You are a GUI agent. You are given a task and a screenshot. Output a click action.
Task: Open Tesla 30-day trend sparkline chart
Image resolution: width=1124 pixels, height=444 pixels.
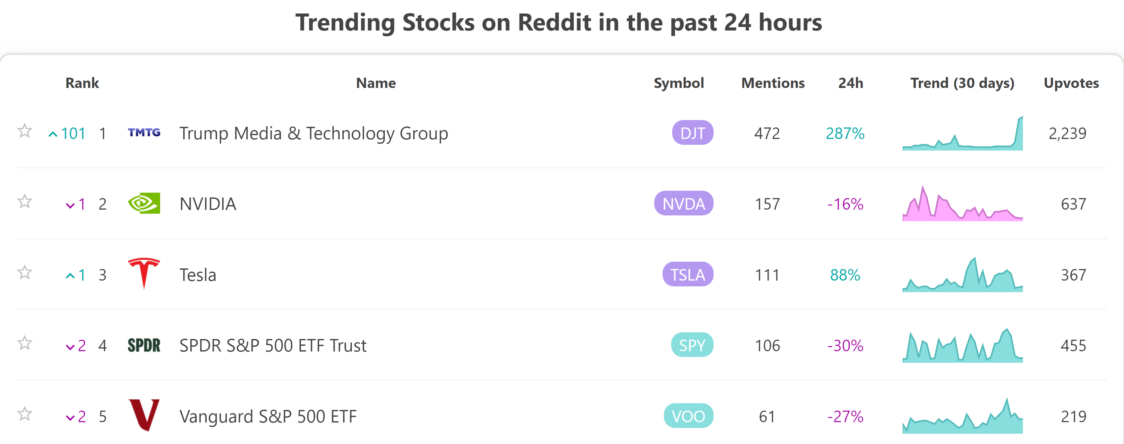963,274
